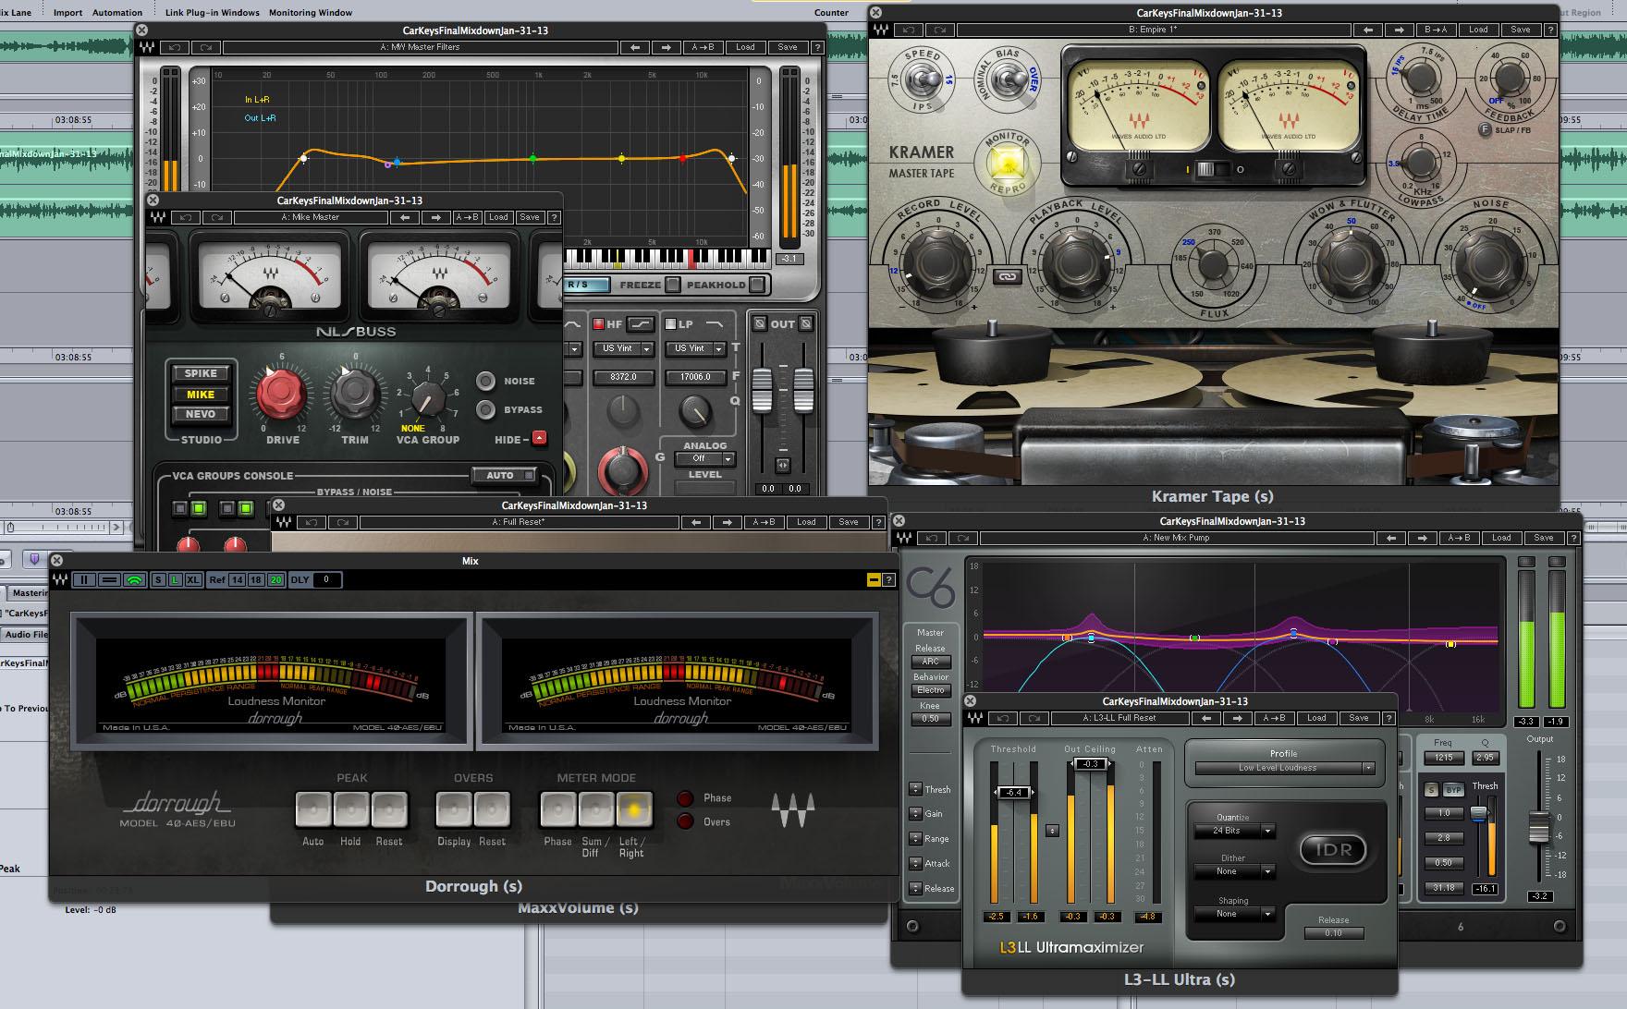Click the Waves logo on the Dorrough panel
The width and height of the screenshot is (1627, 1009).
click(x=793, y=808)
